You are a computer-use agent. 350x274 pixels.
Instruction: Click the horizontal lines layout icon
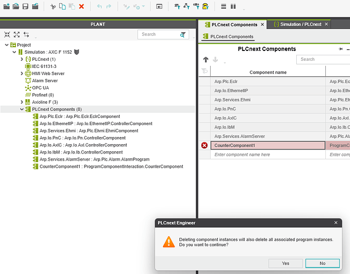tap(223, 7)
